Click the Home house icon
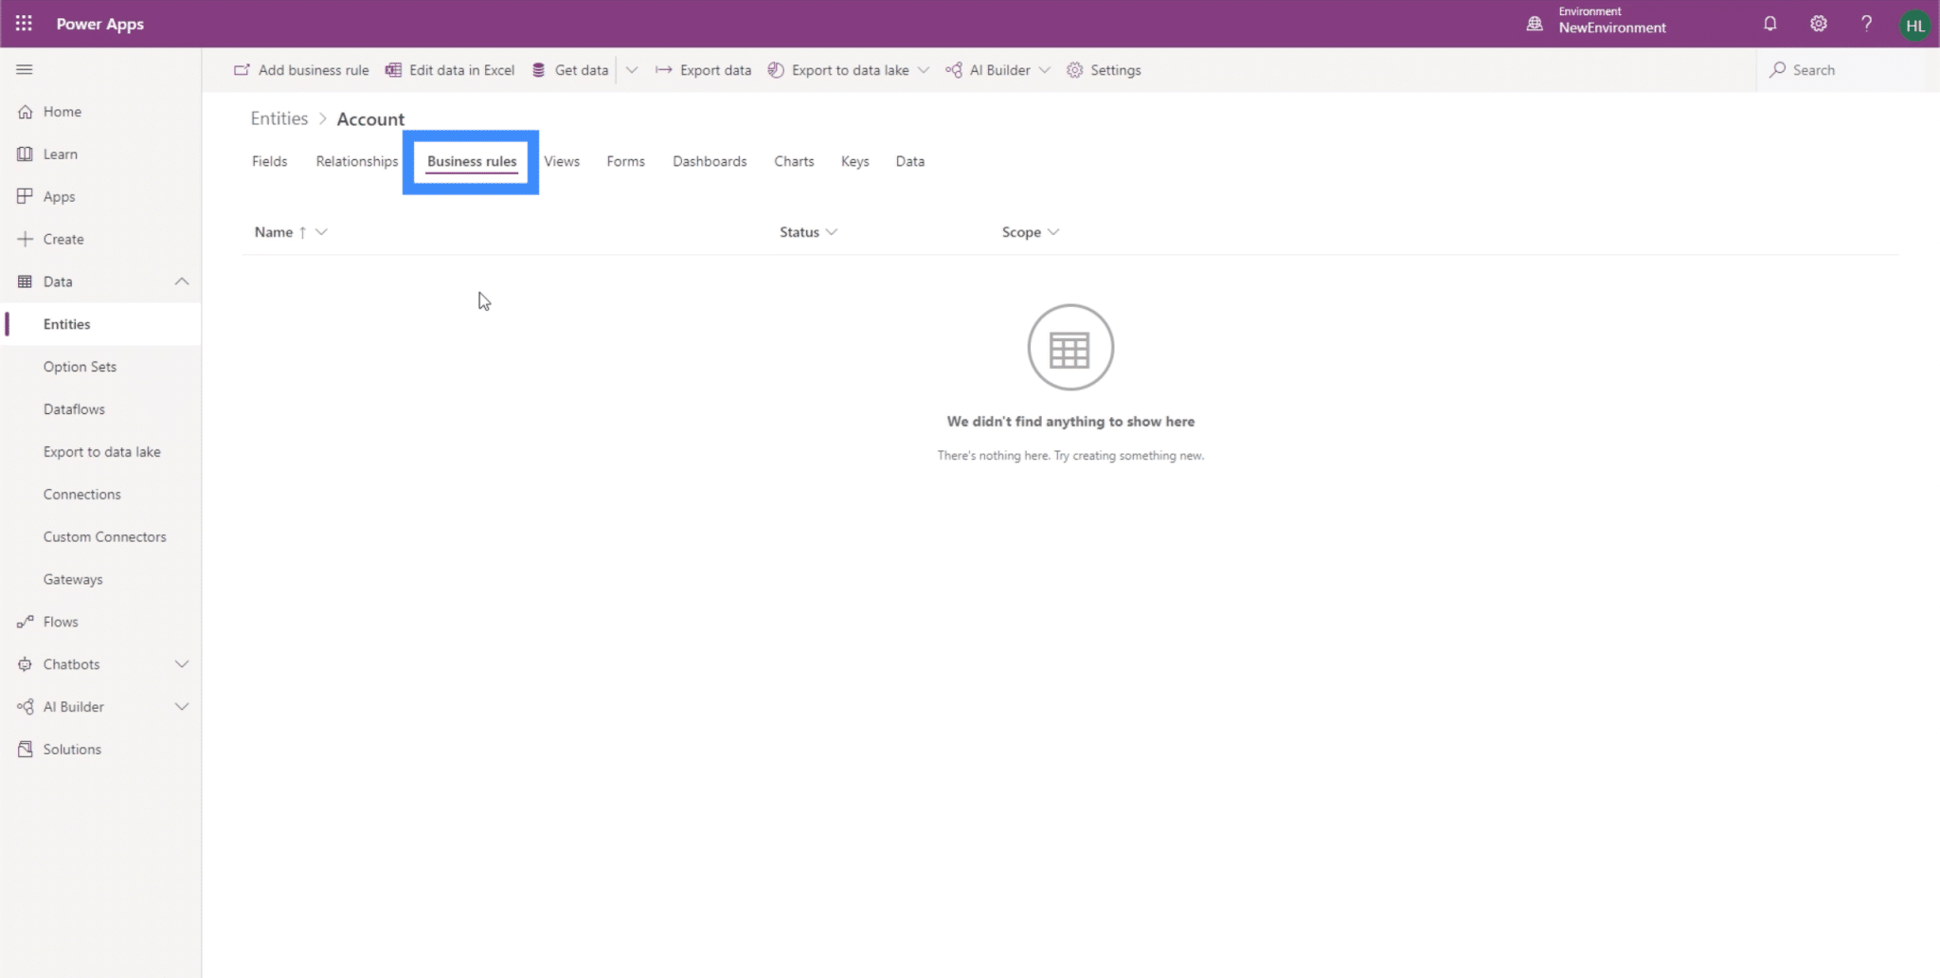This screenshot has width=1940, height=978. pyautogui.click(x=25, y=112)
